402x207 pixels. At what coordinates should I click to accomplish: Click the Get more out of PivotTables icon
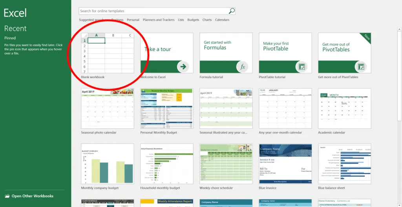[x=361, y=67]
